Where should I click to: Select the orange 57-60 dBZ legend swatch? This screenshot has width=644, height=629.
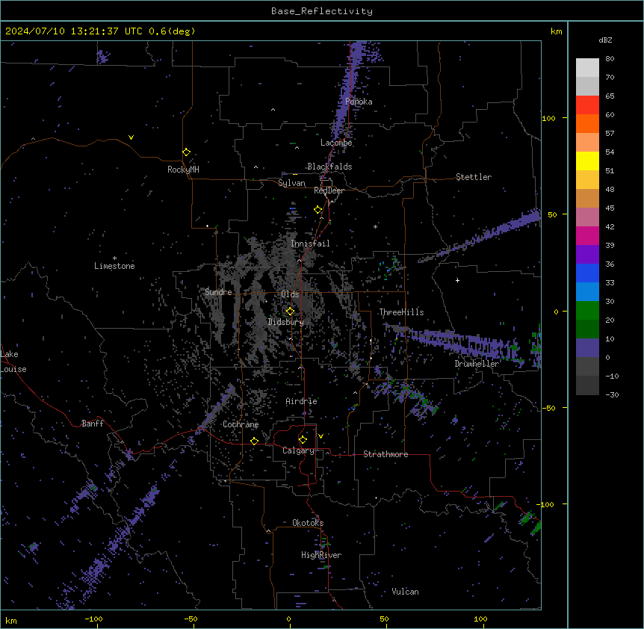pos(587,123)
